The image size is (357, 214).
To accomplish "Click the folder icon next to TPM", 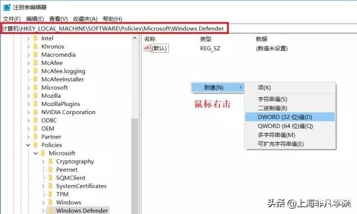I will [x=51, y=194].
